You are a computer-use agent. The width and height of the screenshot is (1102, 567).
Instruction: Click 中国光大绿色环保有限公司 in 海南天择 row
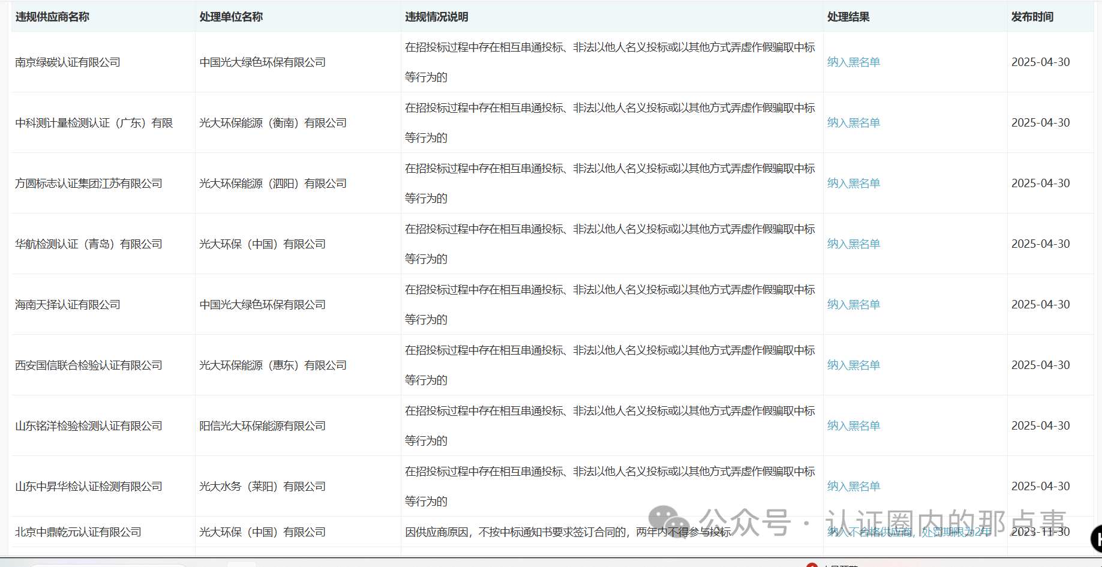click(x=263, y=305)
